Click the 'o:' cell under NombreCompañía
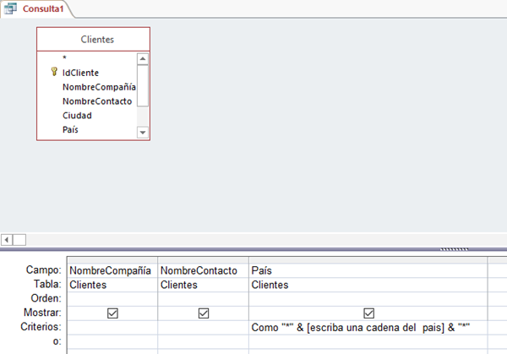Screen dimensions: 507x354 (112, 341)
